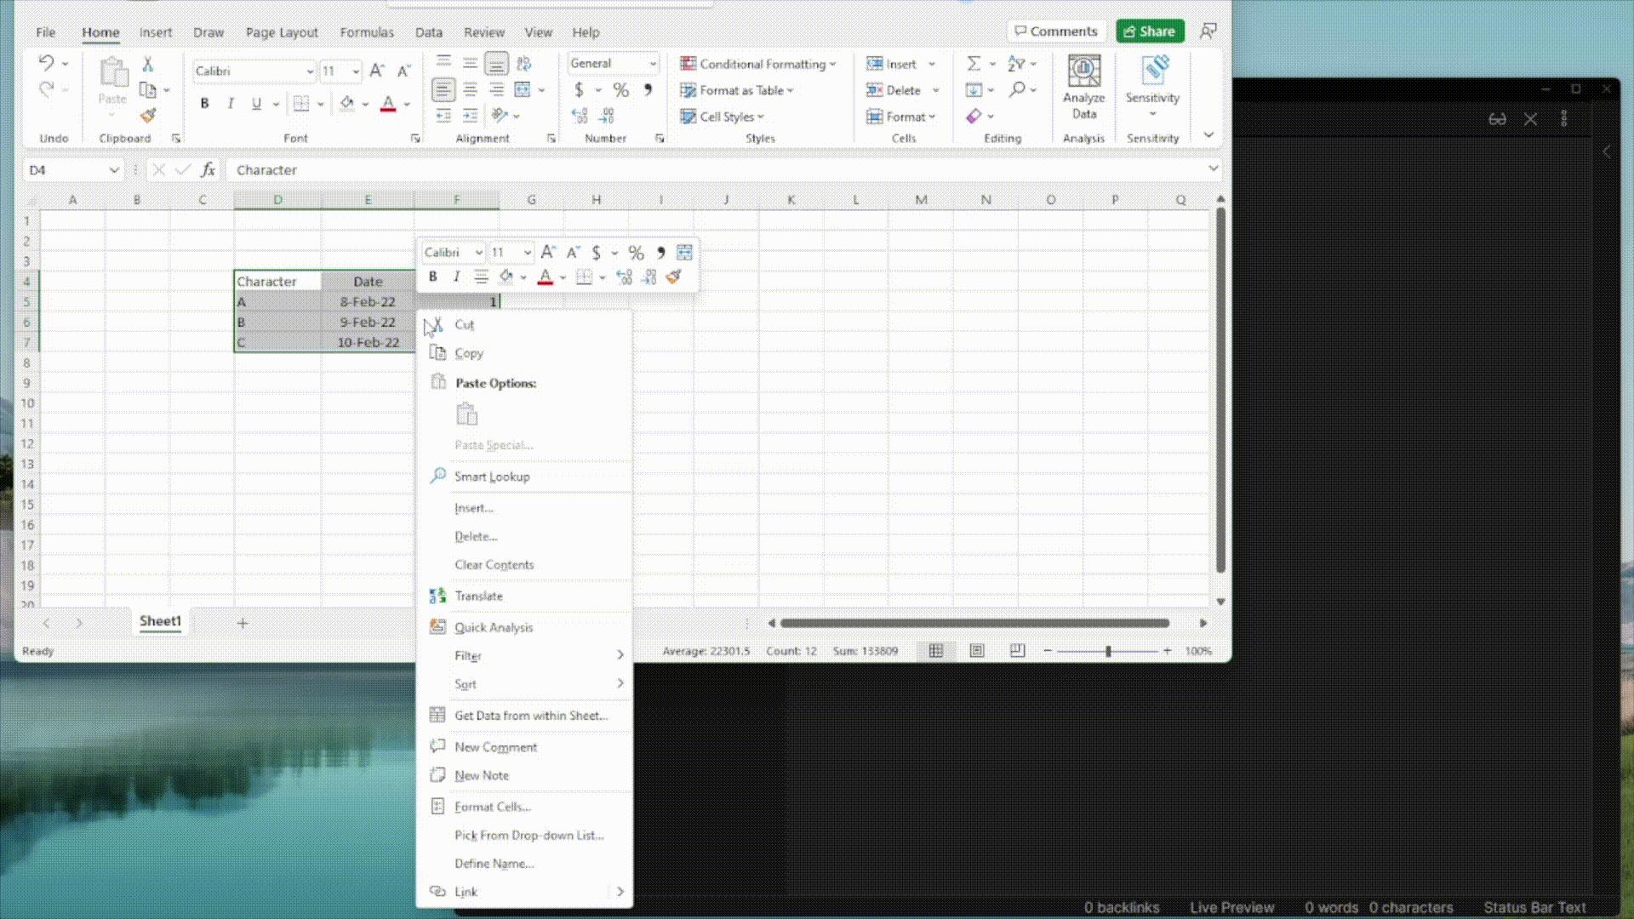This screenshot has height=919, width=1634.
Task: Switch to Page Break Preview view
Action: pos(1017,651)
